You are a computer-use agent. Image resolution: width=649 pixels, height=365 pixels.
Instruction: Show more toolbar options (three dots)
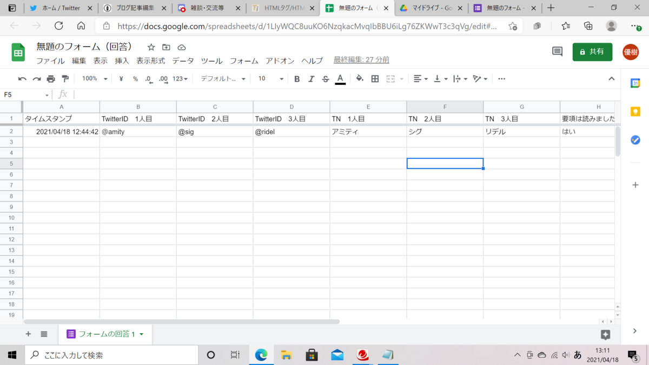pos(502,79)
